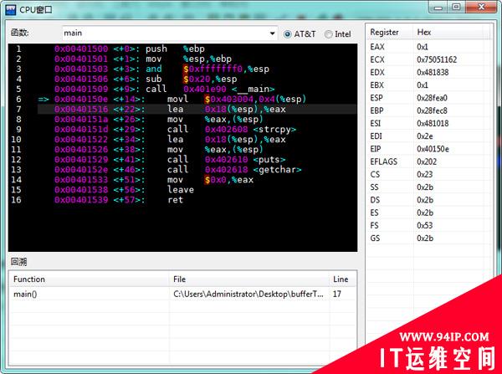This screenshot has height=374, width=502.
Task: Select the EAX register row
Action: pos(429,47)
